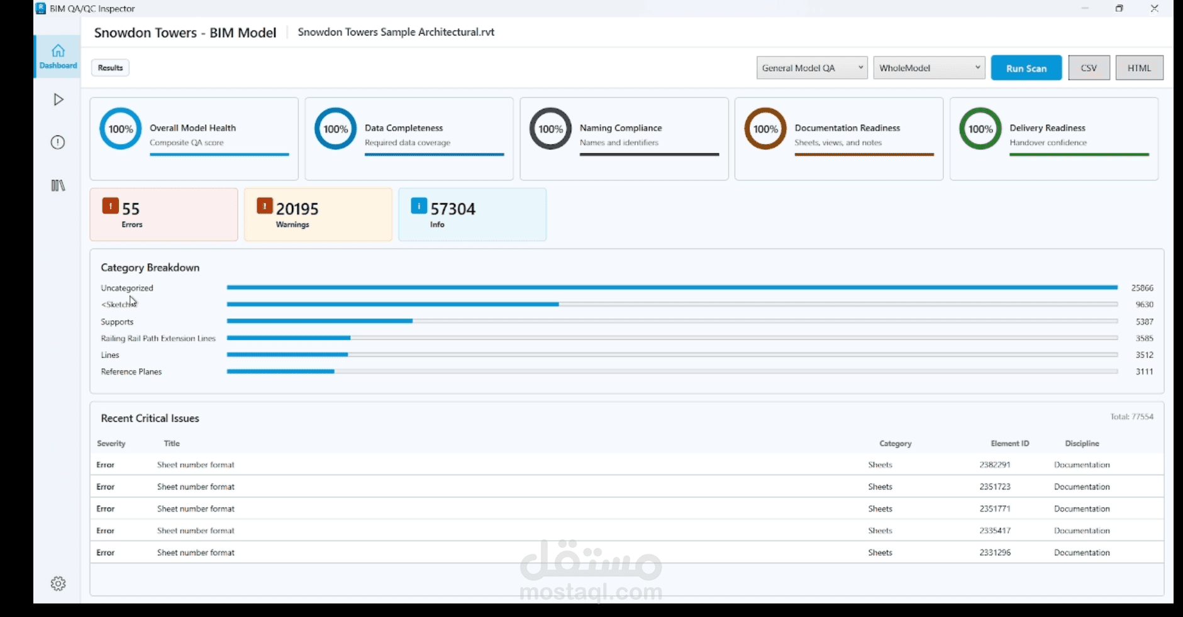Select the Supports category label
The width and height of the screenshot is (1183, 617).
point(117,322)
